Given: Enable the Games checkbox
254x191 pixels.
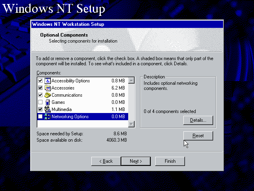Looking at the screenshot, I should [x=40, y=102].
